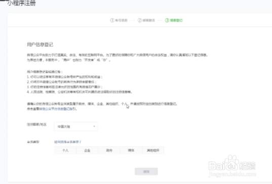Select the 其他组织 subject type tab
The width and height of the screenshot is (272, 184).
coord(153,150)
